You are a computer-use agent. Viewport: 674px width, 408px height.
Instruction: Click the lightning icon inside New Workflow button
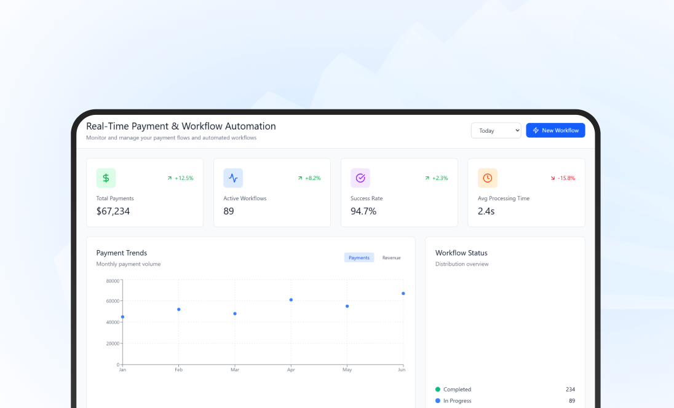click(534, 130)
